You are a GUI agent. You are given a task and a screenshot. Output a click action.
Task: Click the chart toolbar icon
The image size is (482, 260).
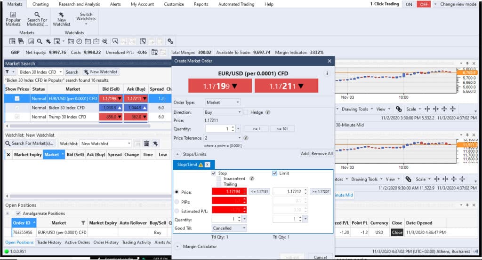pyautogui.click(x=31, y=41)
